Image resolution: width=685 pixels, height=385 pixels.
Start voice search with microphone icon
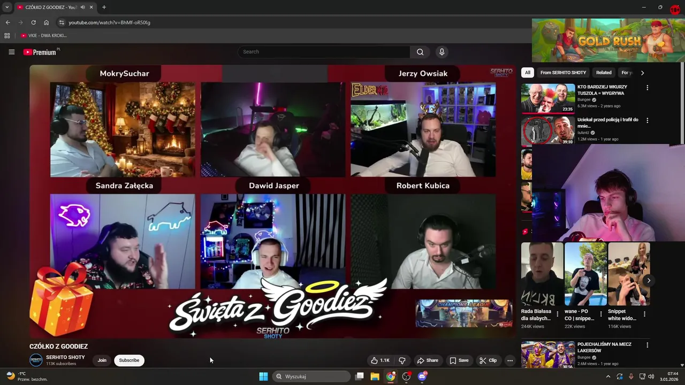[442, 52]
